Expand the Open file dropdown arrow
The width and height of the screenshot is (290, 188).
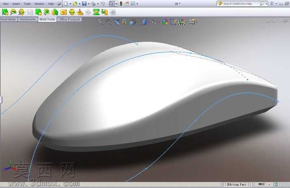point(80,4)
